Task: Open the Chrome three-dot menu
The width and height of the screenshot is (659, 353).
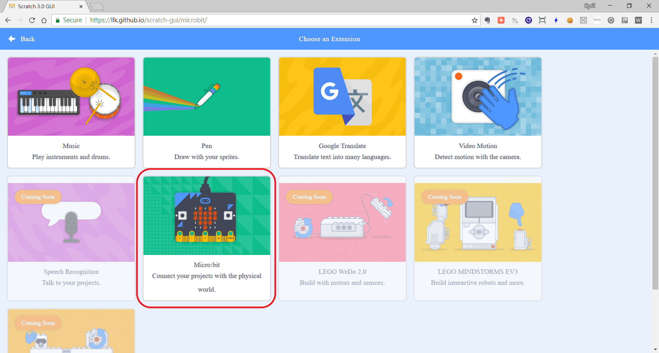Action: (651, 20)
